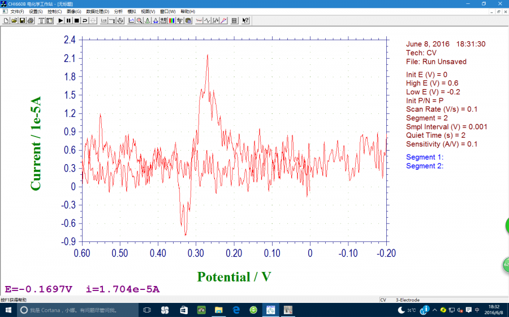Click the Open file folder icon
Viewport: 509px width, 317px height.
tap(14, 21)
